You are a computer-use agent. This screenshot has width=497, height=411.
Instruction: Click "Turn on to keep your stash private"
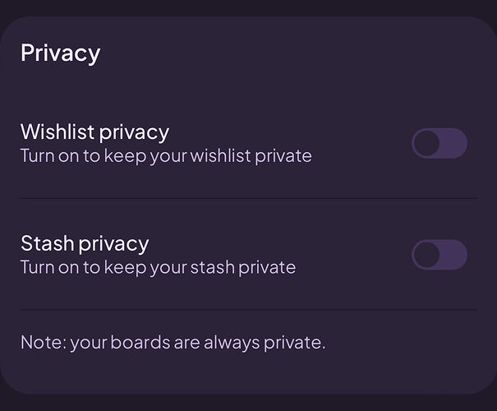coord(158,267)
